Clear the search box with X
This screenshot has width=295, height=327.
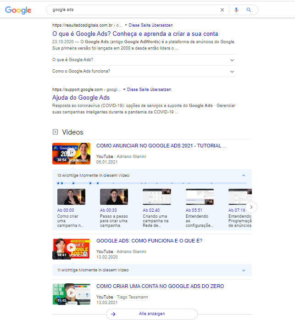(x=223, y=10)
